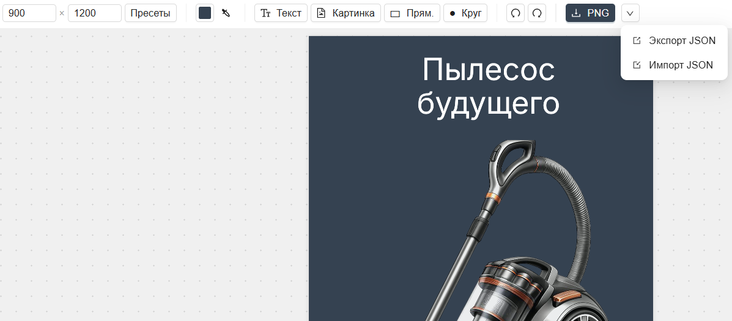Add an image with Картинка button
Screen dimensions: 732x321
346,13
